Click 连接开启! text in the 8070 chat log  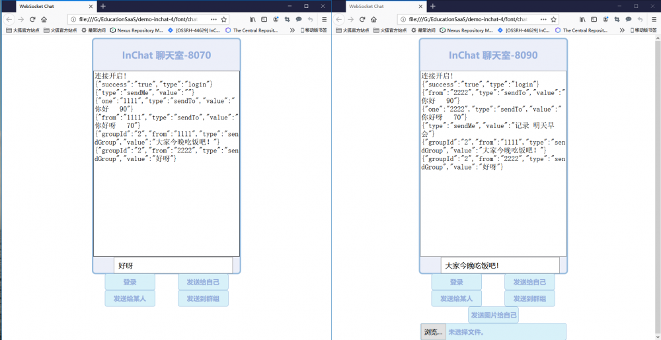[110, 76]
